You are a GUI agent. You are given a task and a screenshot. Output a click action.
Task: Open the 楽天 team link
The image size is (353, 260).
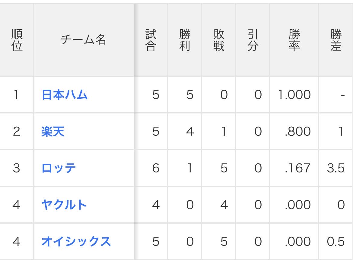[53, 132]
